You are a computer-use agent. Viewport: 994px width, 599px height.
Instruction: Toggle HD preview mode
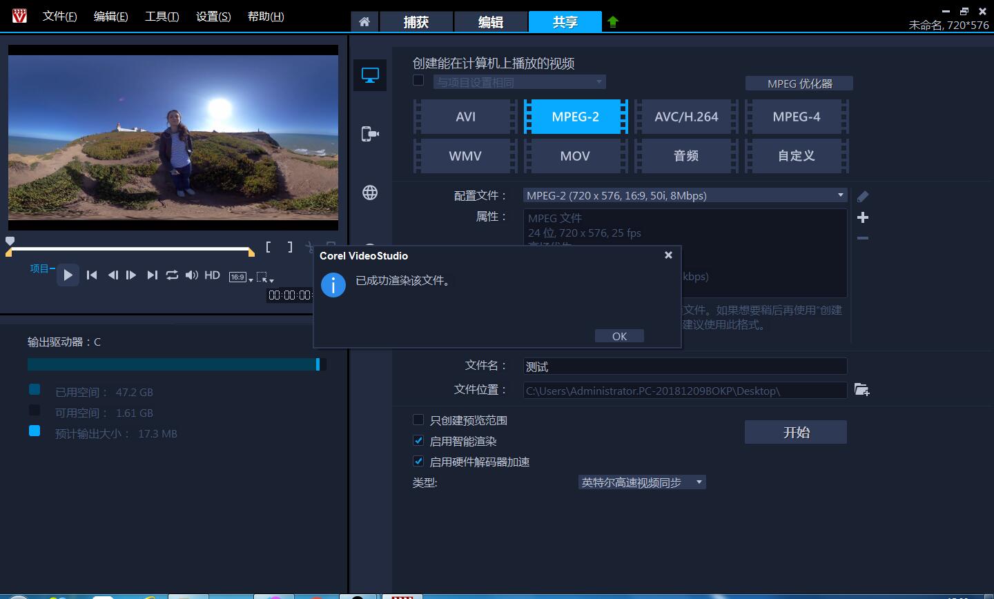[x=212, y=275]
